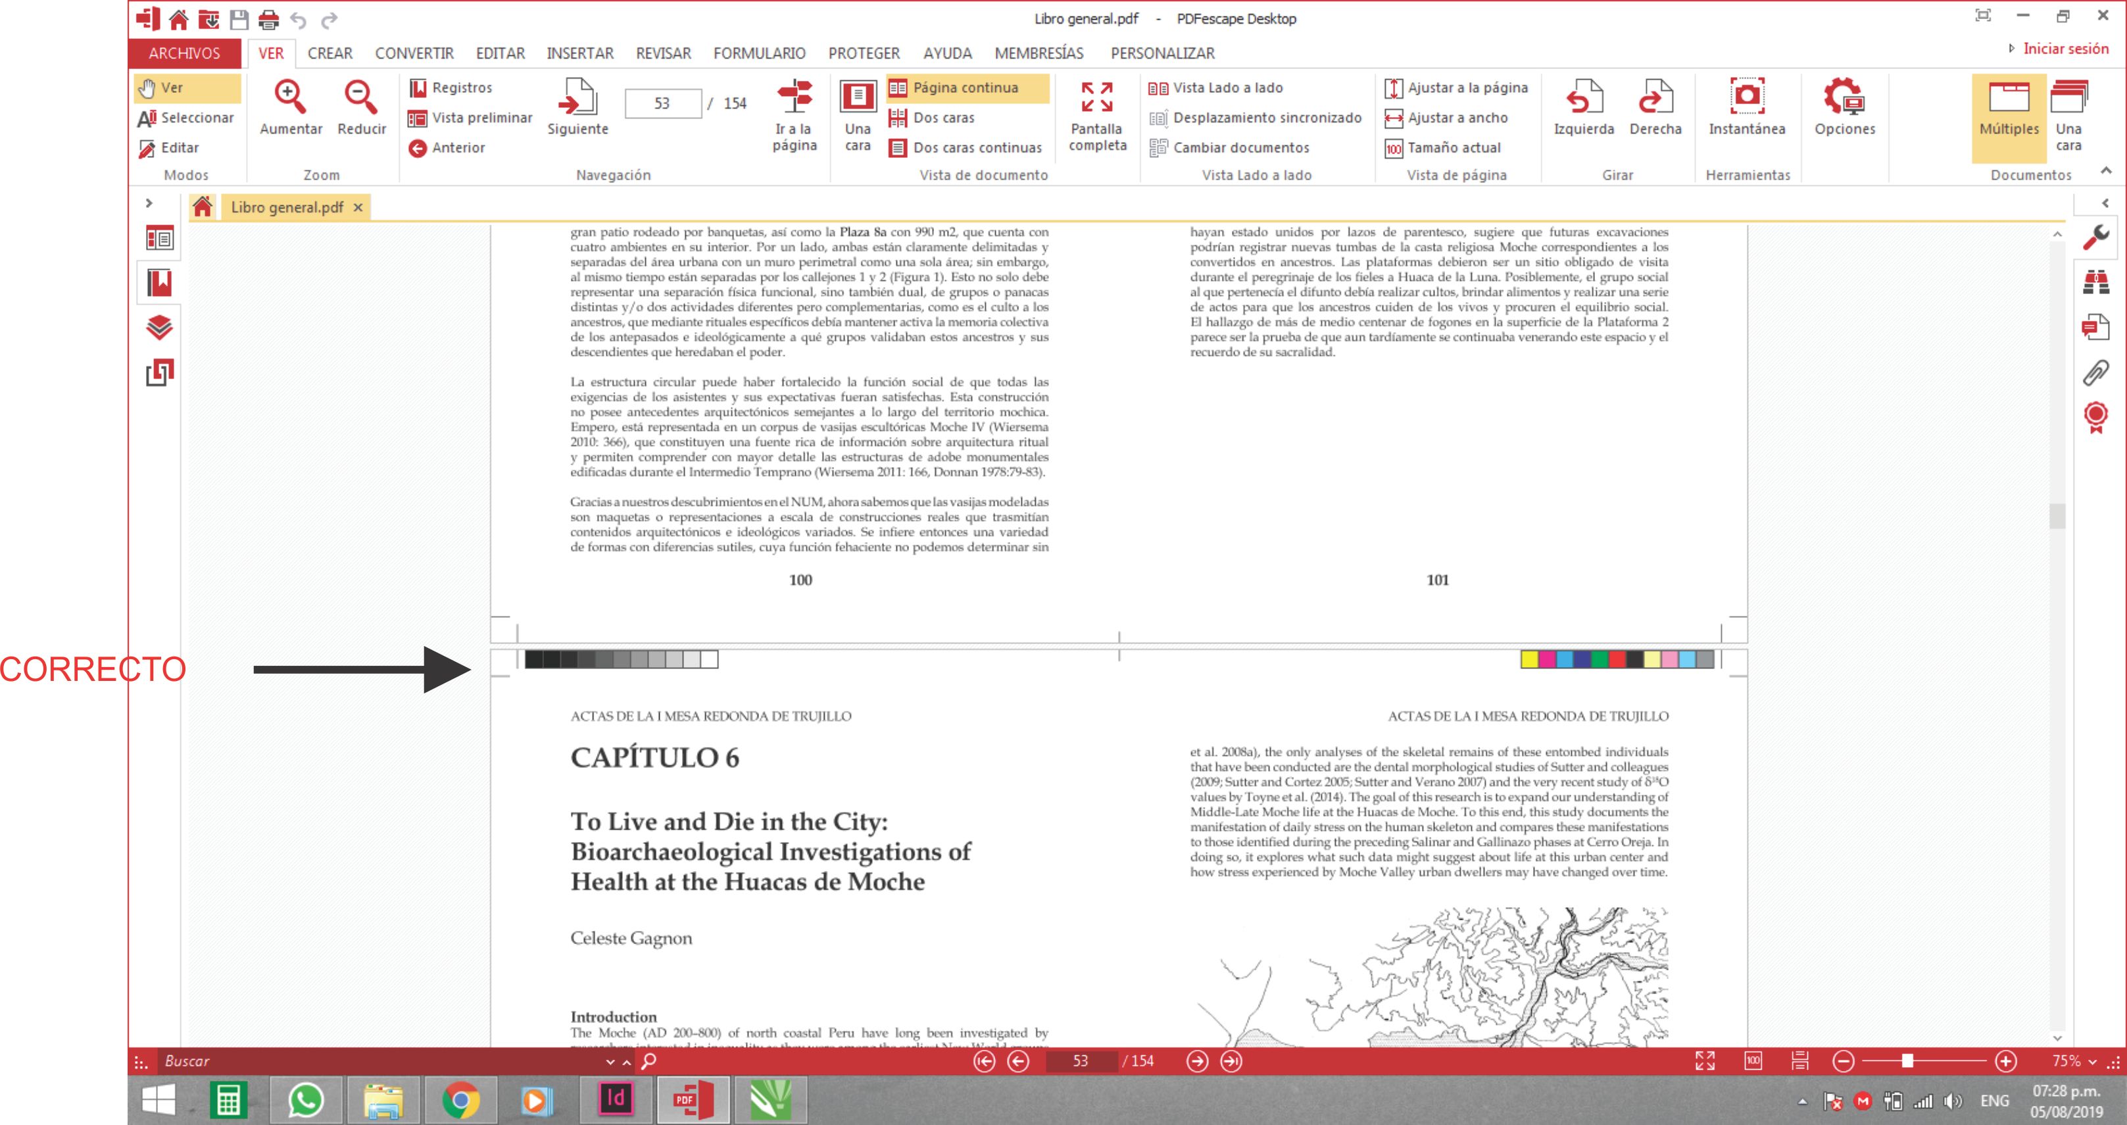The width and height of the screenshot is (2127, 1125).
Task: Go back with Anterior button
Action: click(447, 148)
